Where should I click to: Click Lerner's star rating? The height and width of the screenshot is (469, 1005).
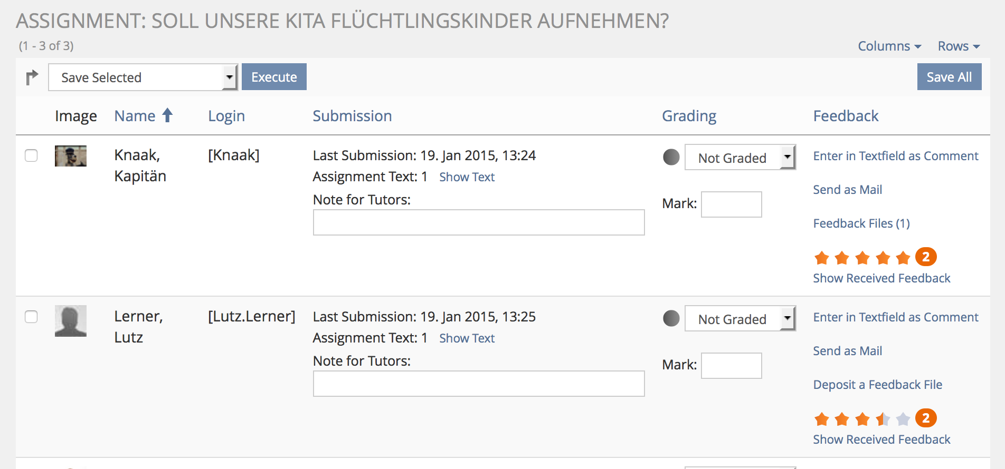coord(862,419)
